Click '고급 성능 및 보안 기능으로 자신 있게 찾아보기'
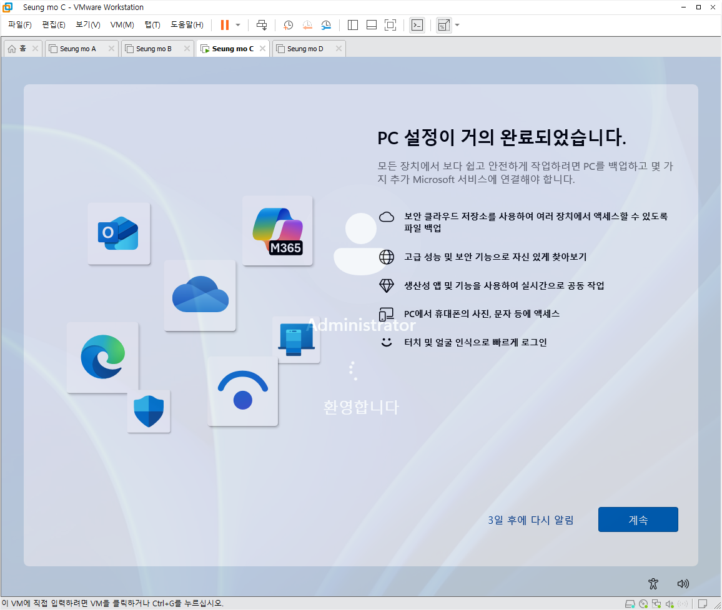Image resolution: width=722 pixels, height=610 pixels. pos(495,257)
